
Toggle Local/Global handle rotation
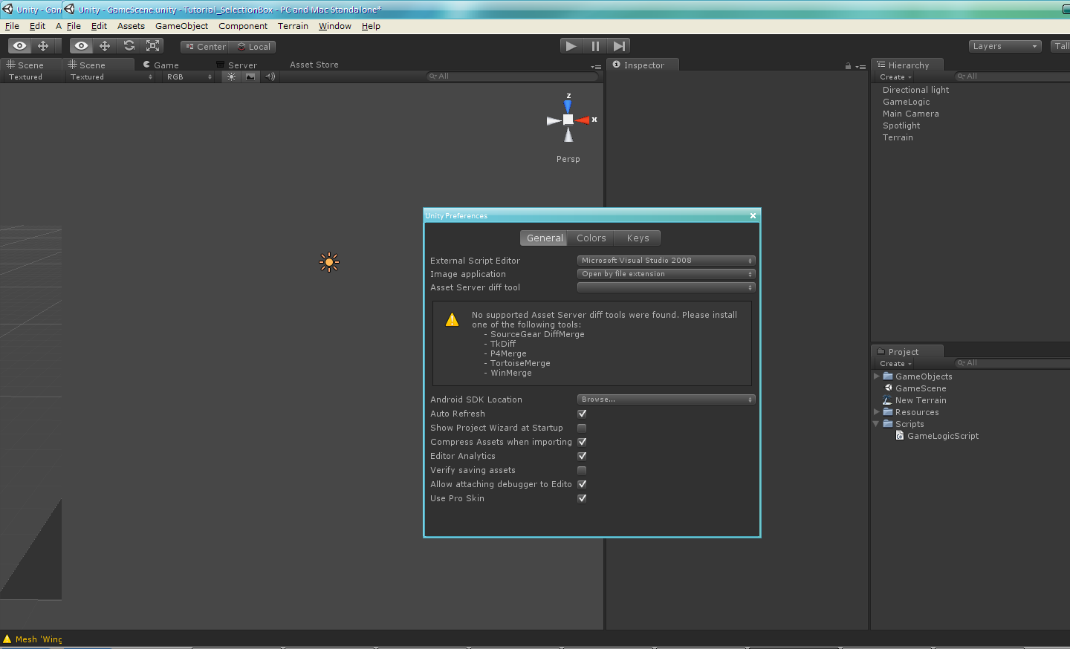pyautogui.click(x=253, y=47)
